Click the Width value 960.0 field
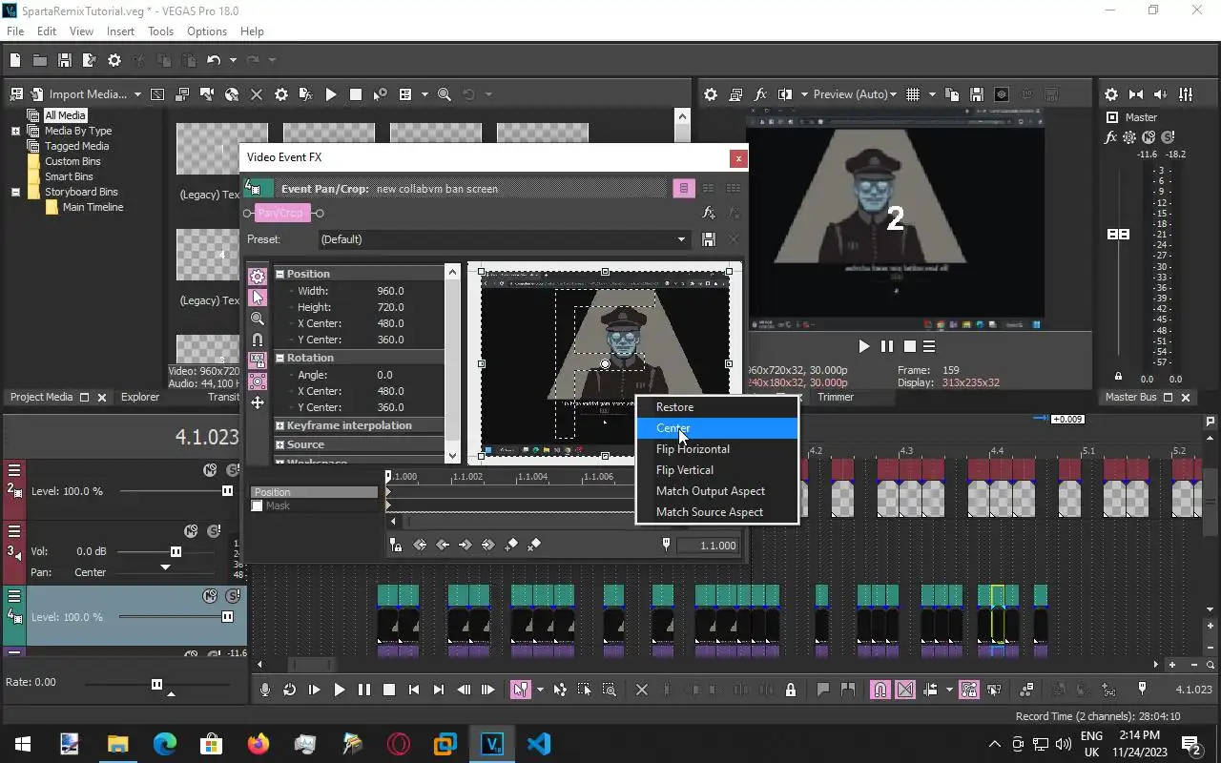1221x763 pixels. [x=390, y=291]
